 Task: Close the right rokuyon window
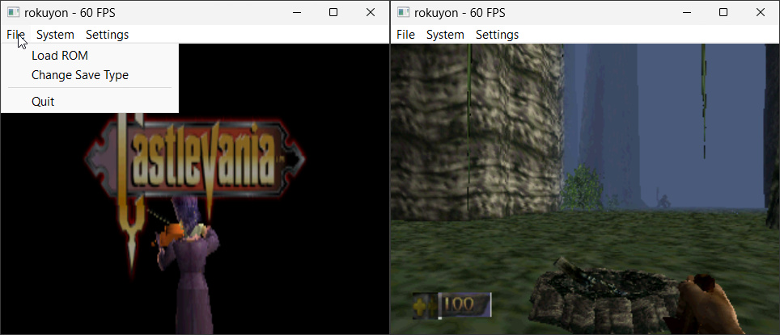(760, 12)
